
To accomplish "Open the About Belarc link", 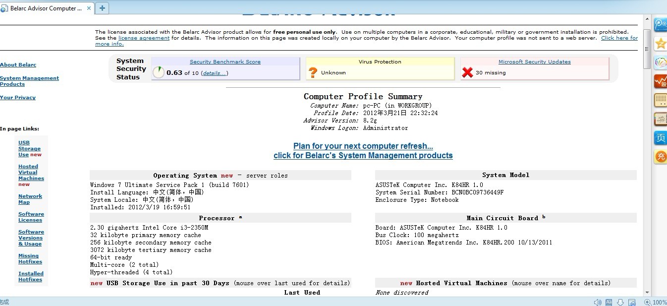I will [18, 65].
